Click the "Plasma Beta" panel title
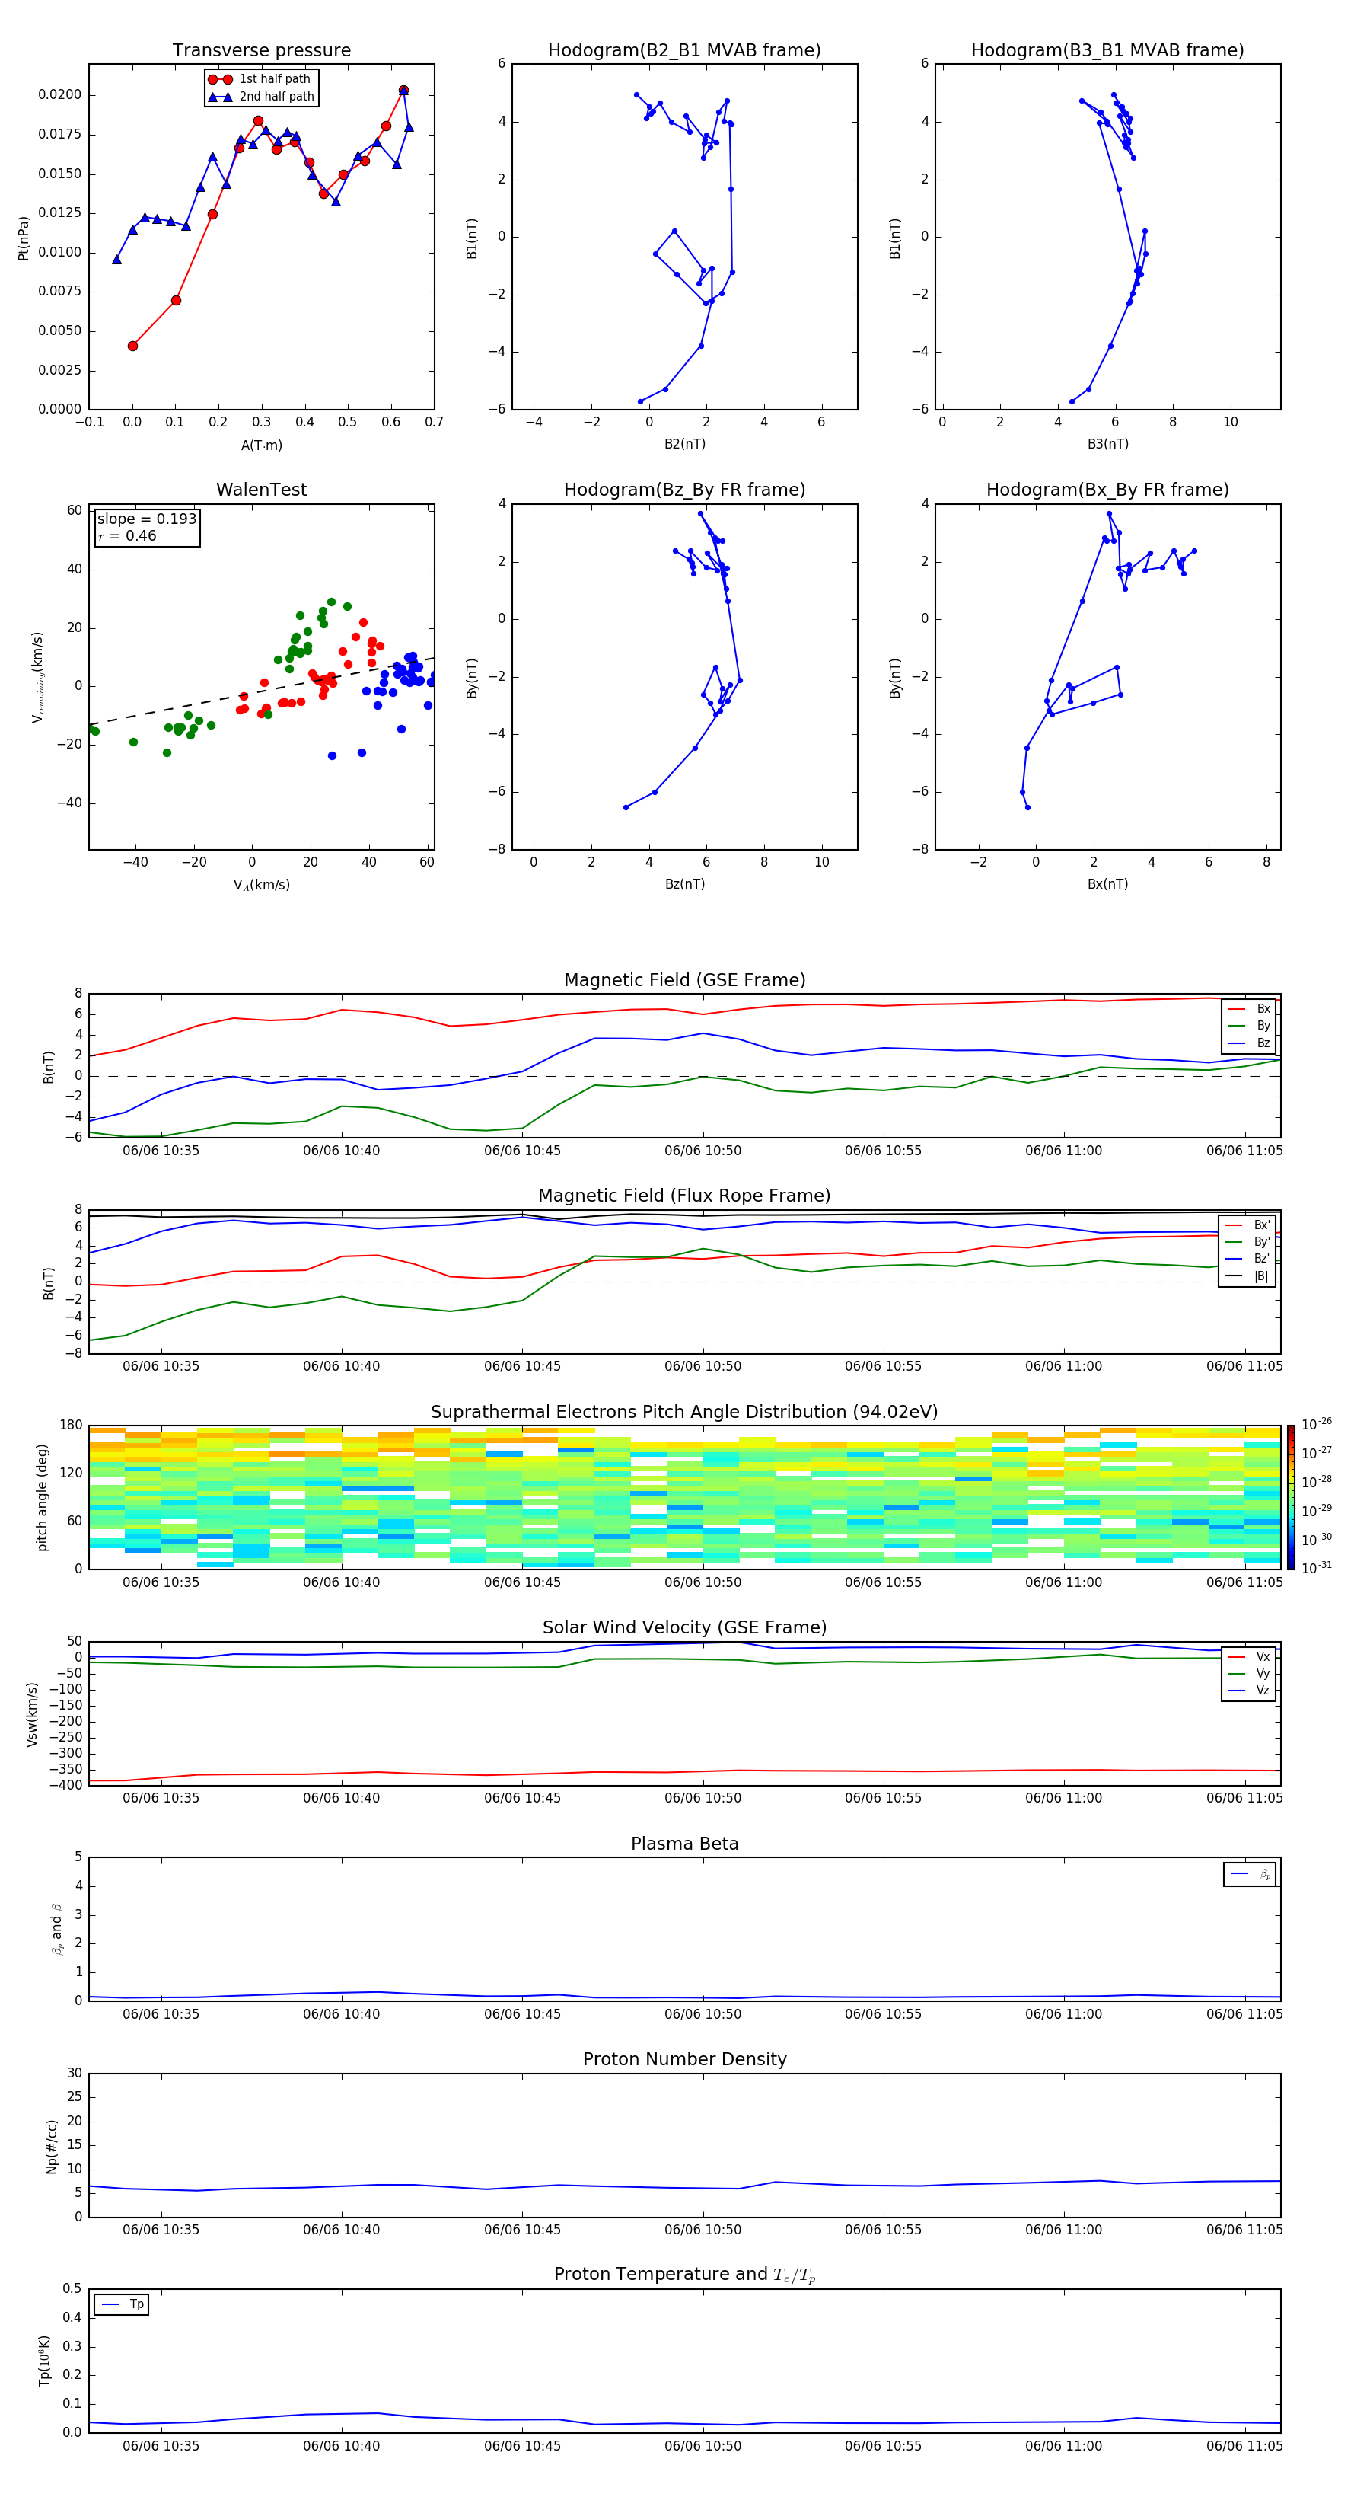 coord(684,1844)
